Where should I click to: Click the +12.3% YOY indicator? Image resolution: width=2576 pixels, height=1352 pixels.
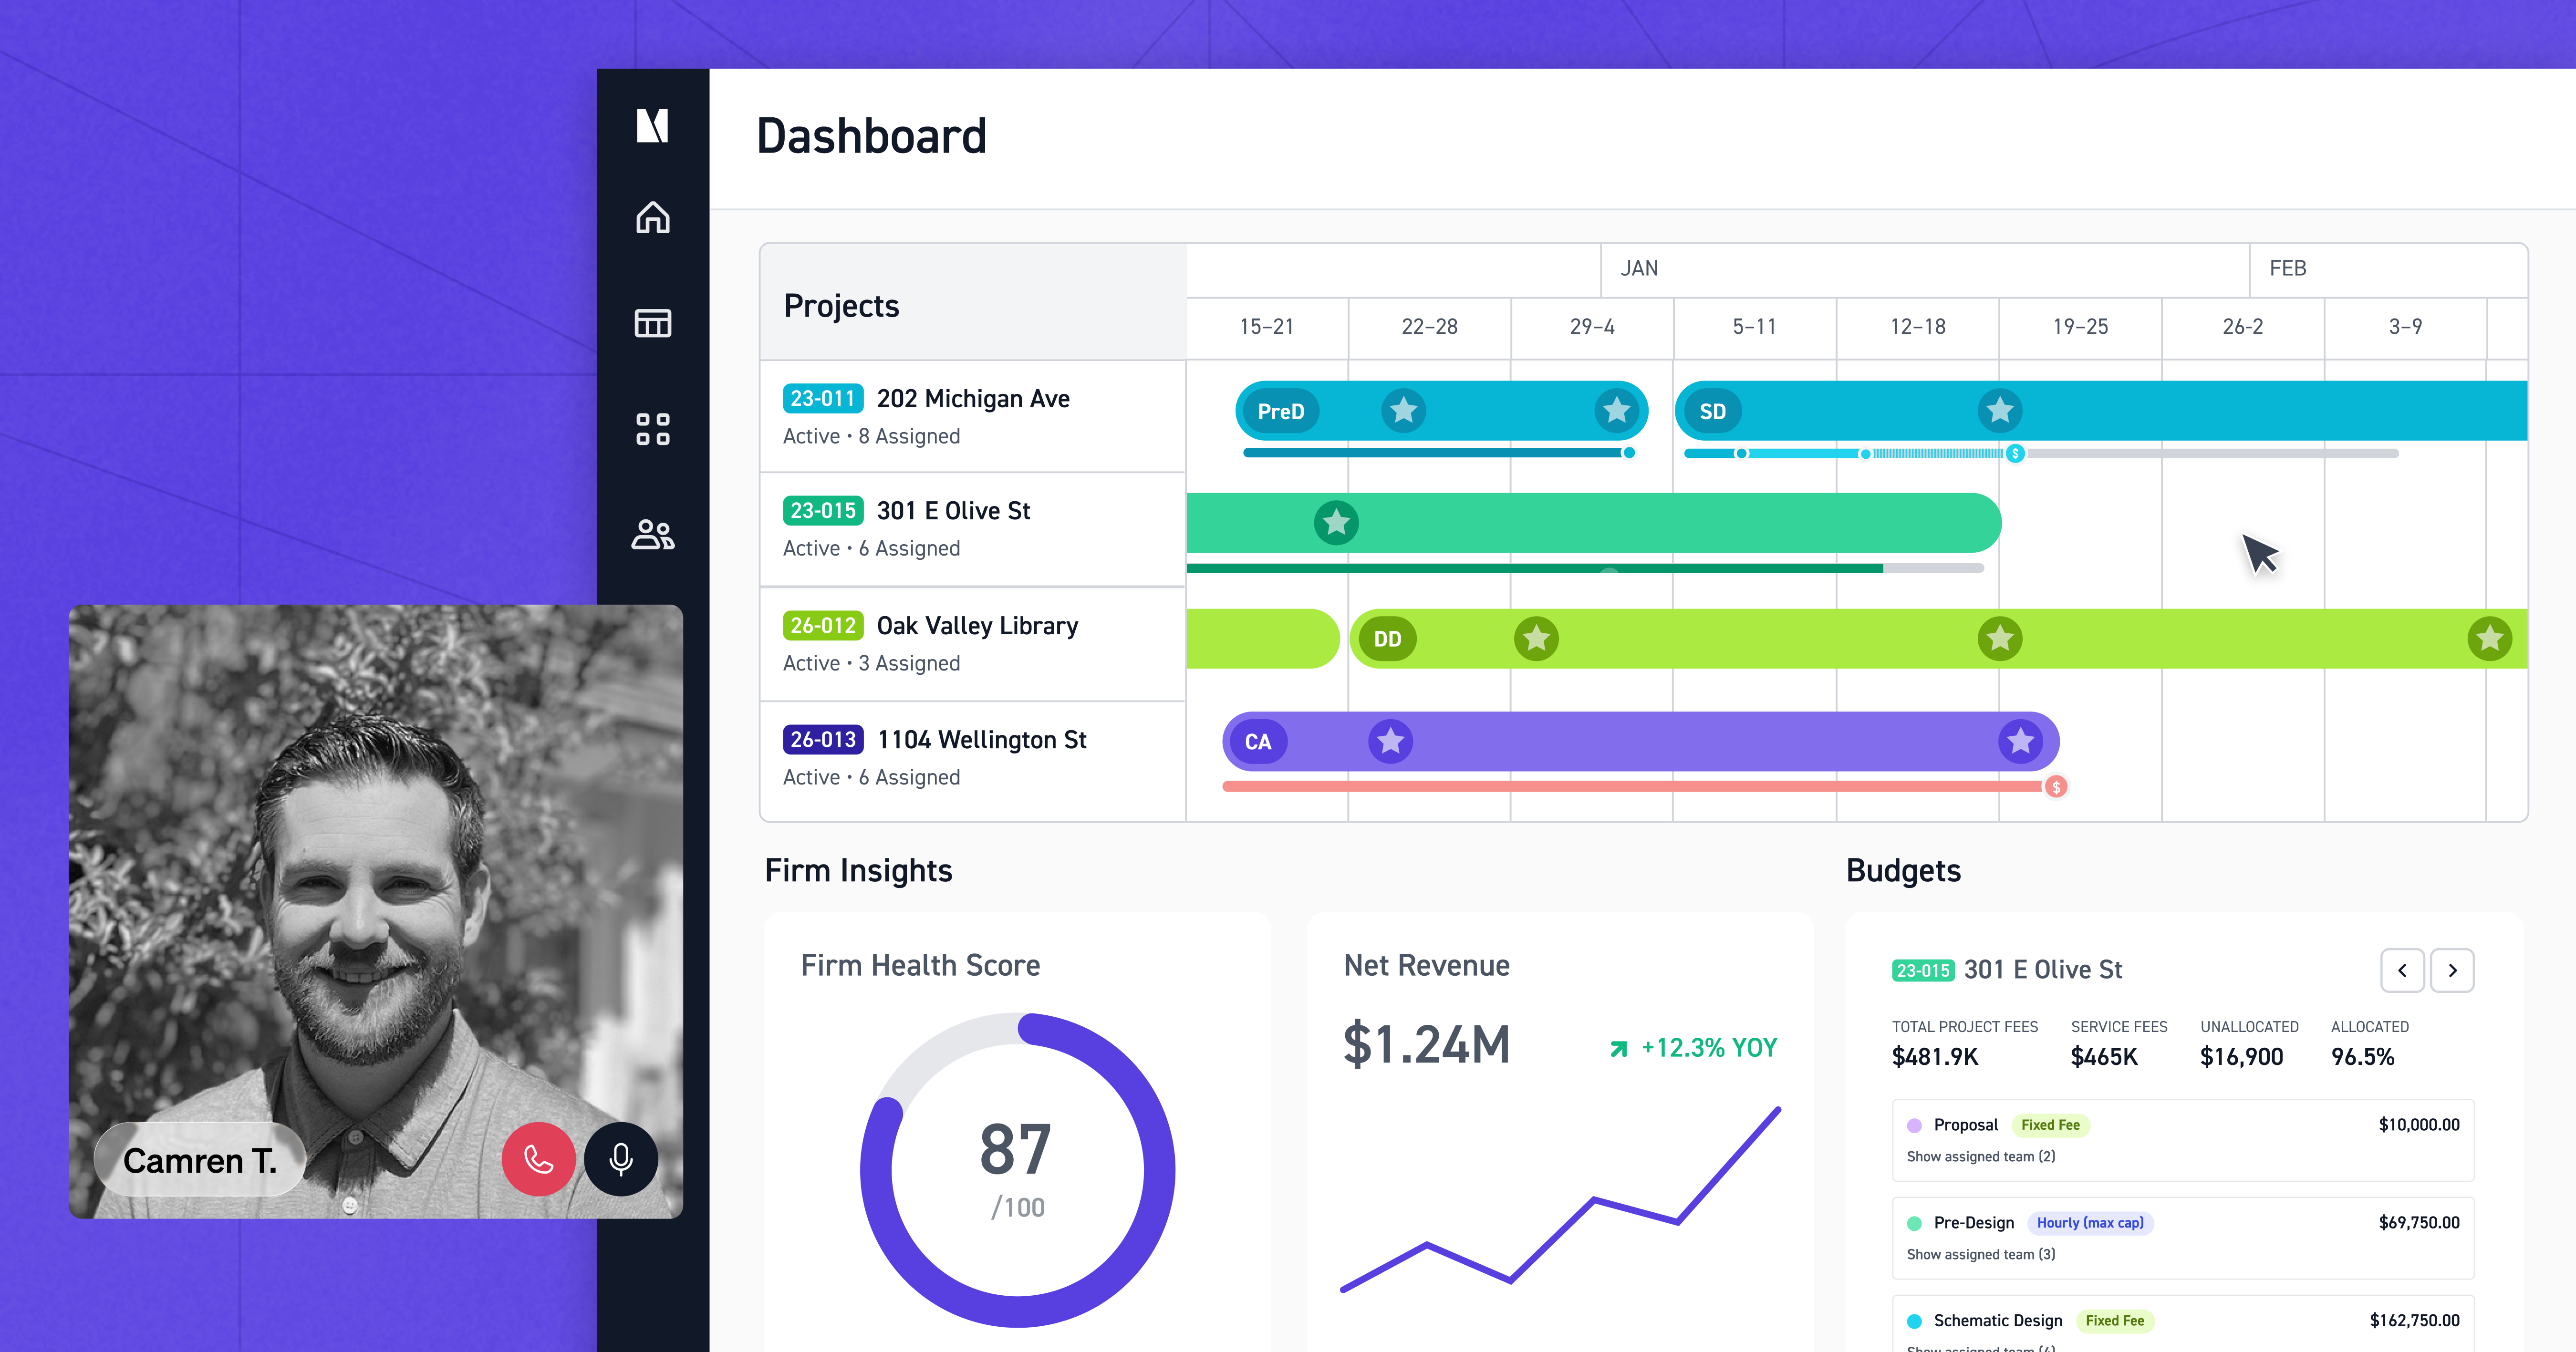click(x=1693, y=1048)
